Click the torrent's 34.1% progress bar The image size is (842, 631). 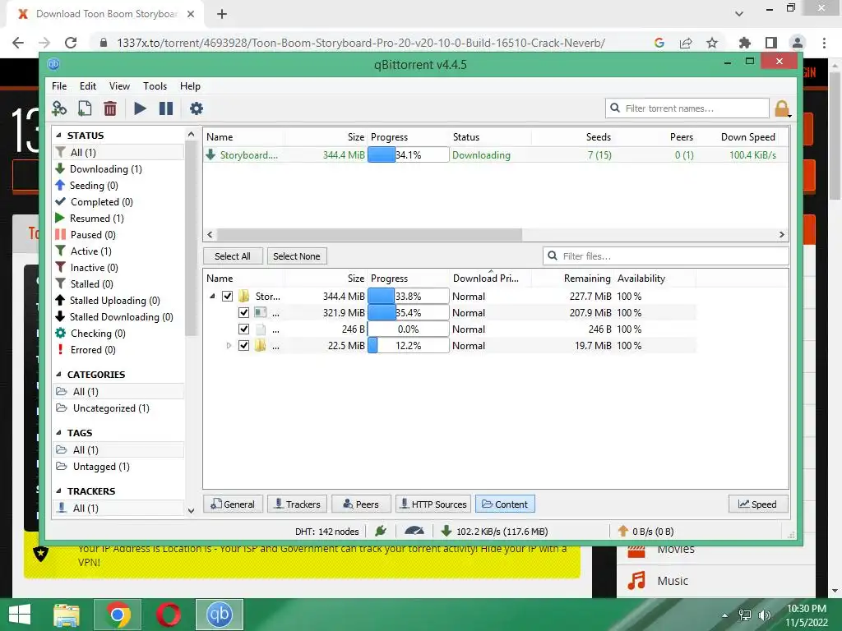coord(408,155)
